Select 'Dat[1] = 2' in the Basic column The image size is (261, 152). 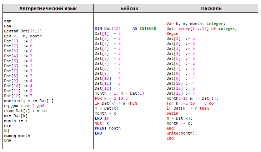(108, 33)
